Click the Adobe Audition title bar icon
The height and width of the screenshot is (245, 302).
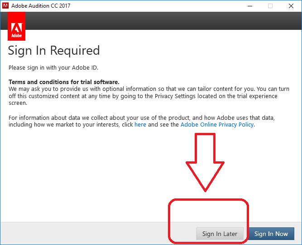(6, 6)
